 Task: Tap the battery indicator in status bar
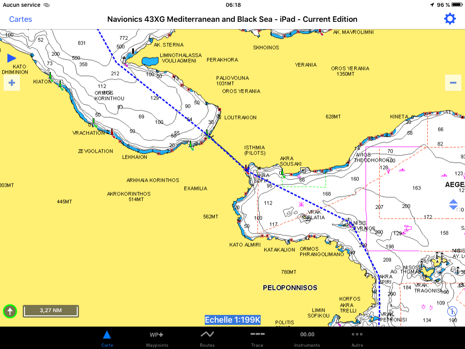point(457,5)
